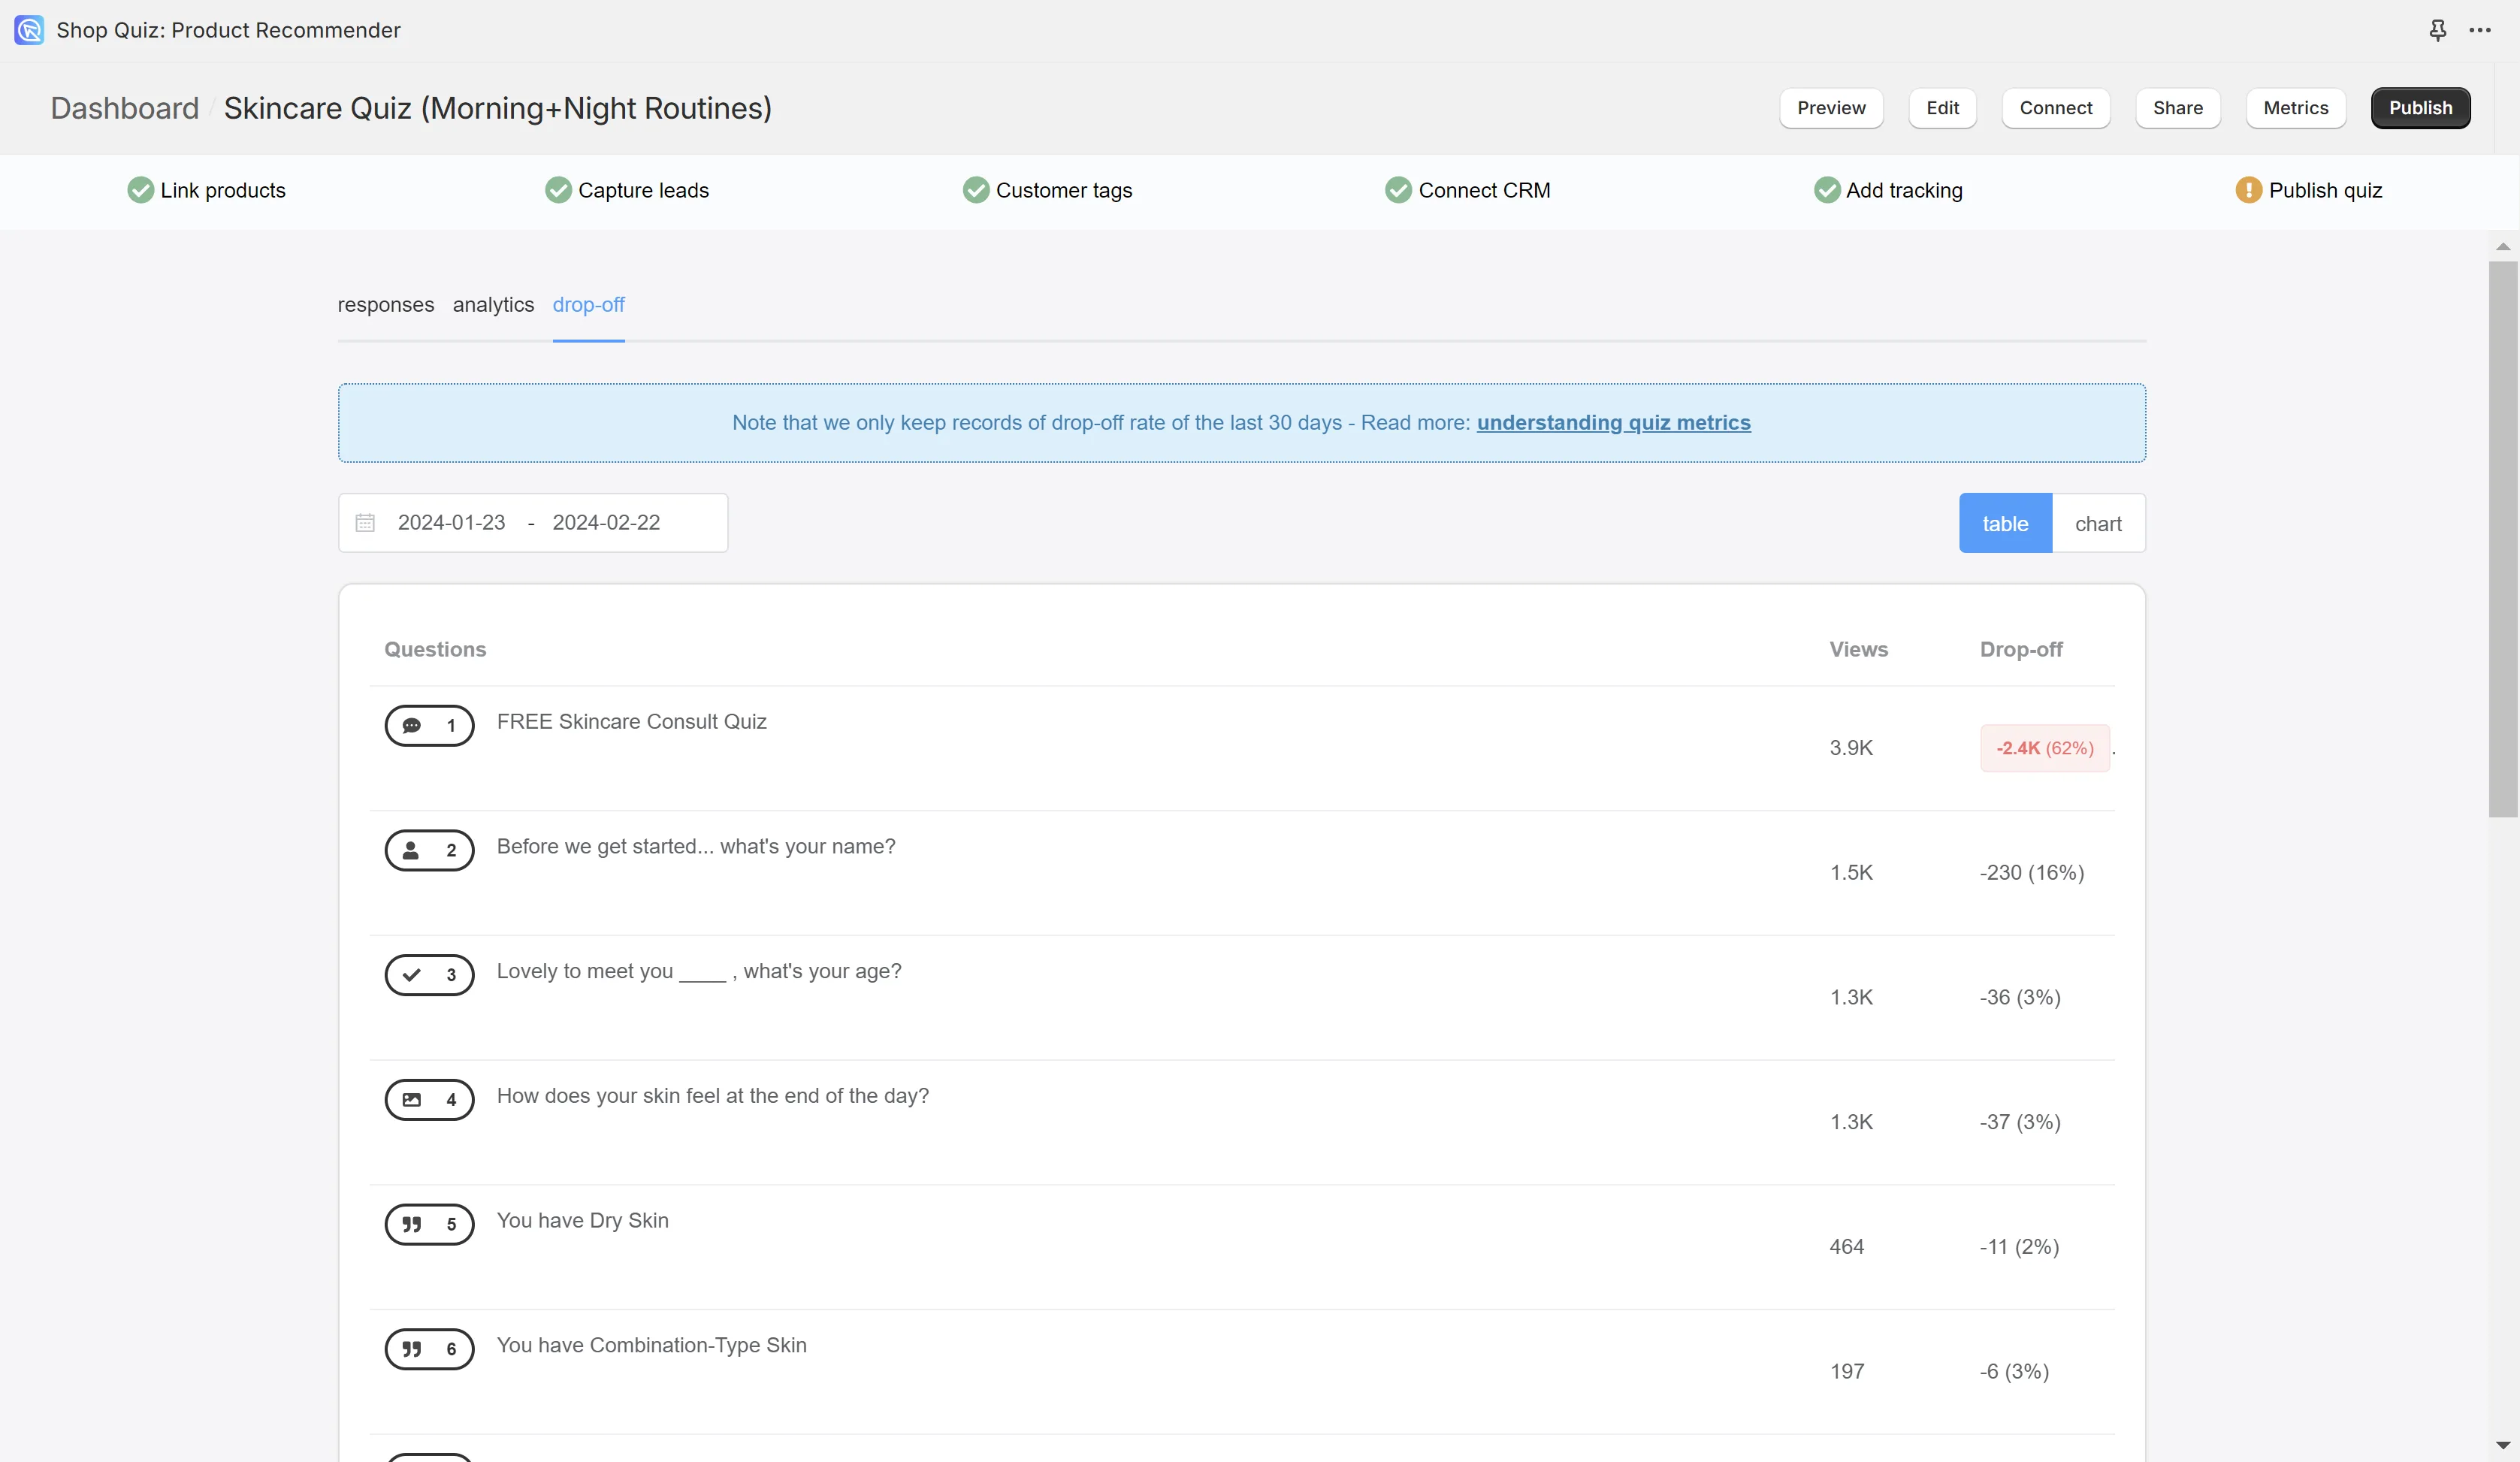Switch to table view
This screenshot has width=2520, height=1462.
point(2005,523)
